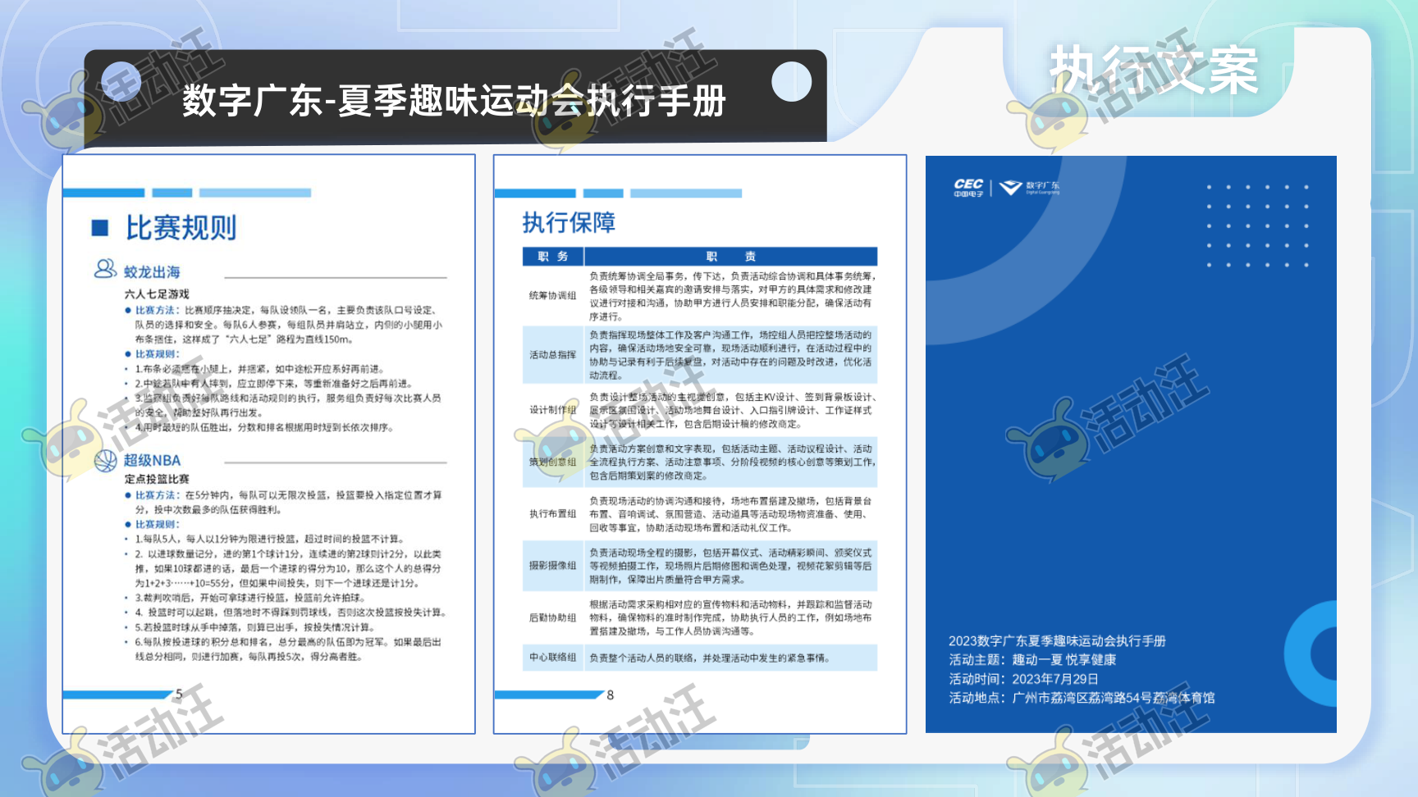
Task: Click the 活动总指挥 table cell
Action: pyautogui.click(x=553, y=355)
